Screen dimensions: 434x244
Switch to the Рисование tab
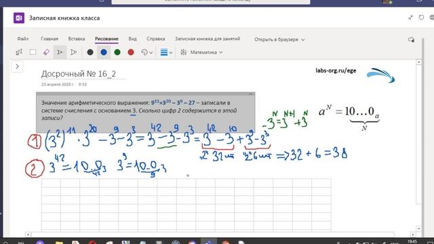(x=106, y=39)
